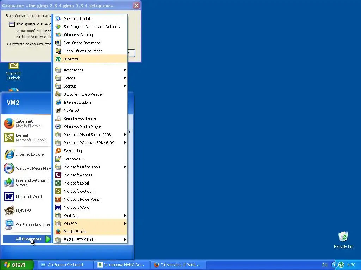
Task: Click the Windows Catalog icon
Action: pyautogui.click(x=58, y=35)
